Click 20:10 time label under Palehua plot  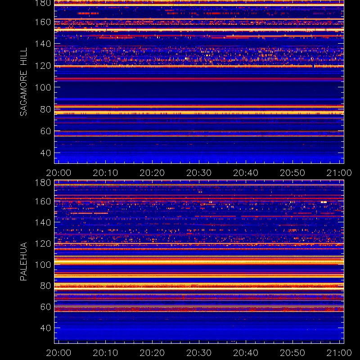(x=105, y=353)
